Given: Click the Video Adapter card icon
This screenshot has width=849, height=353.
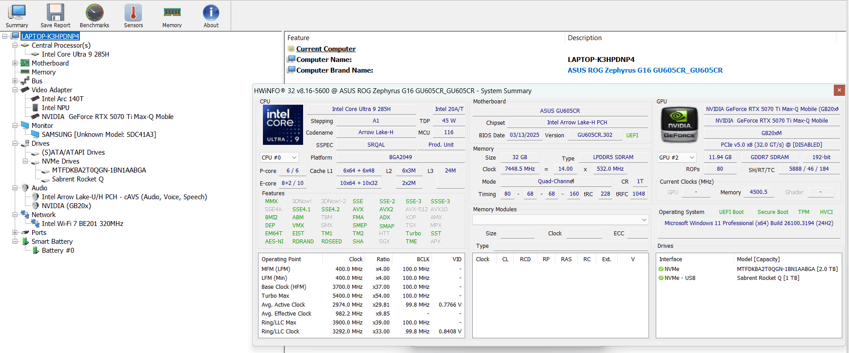Looking at the screenshot, I should click(25, 90).
